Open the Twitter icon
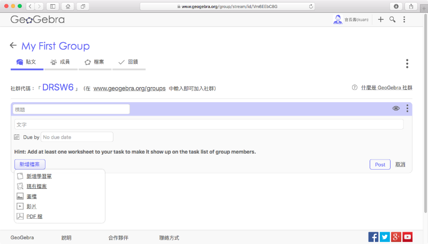 click(x=385, y=237)
